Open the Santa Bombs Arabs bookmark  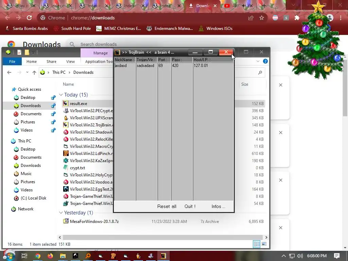(x=27, y=29)
